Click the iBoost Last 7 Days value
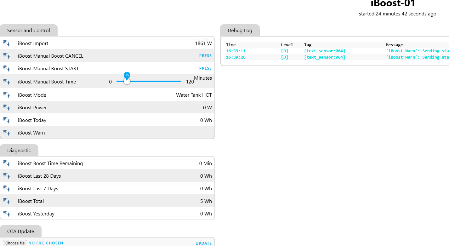Screen dimensions: 449x246 pos(206,189)
